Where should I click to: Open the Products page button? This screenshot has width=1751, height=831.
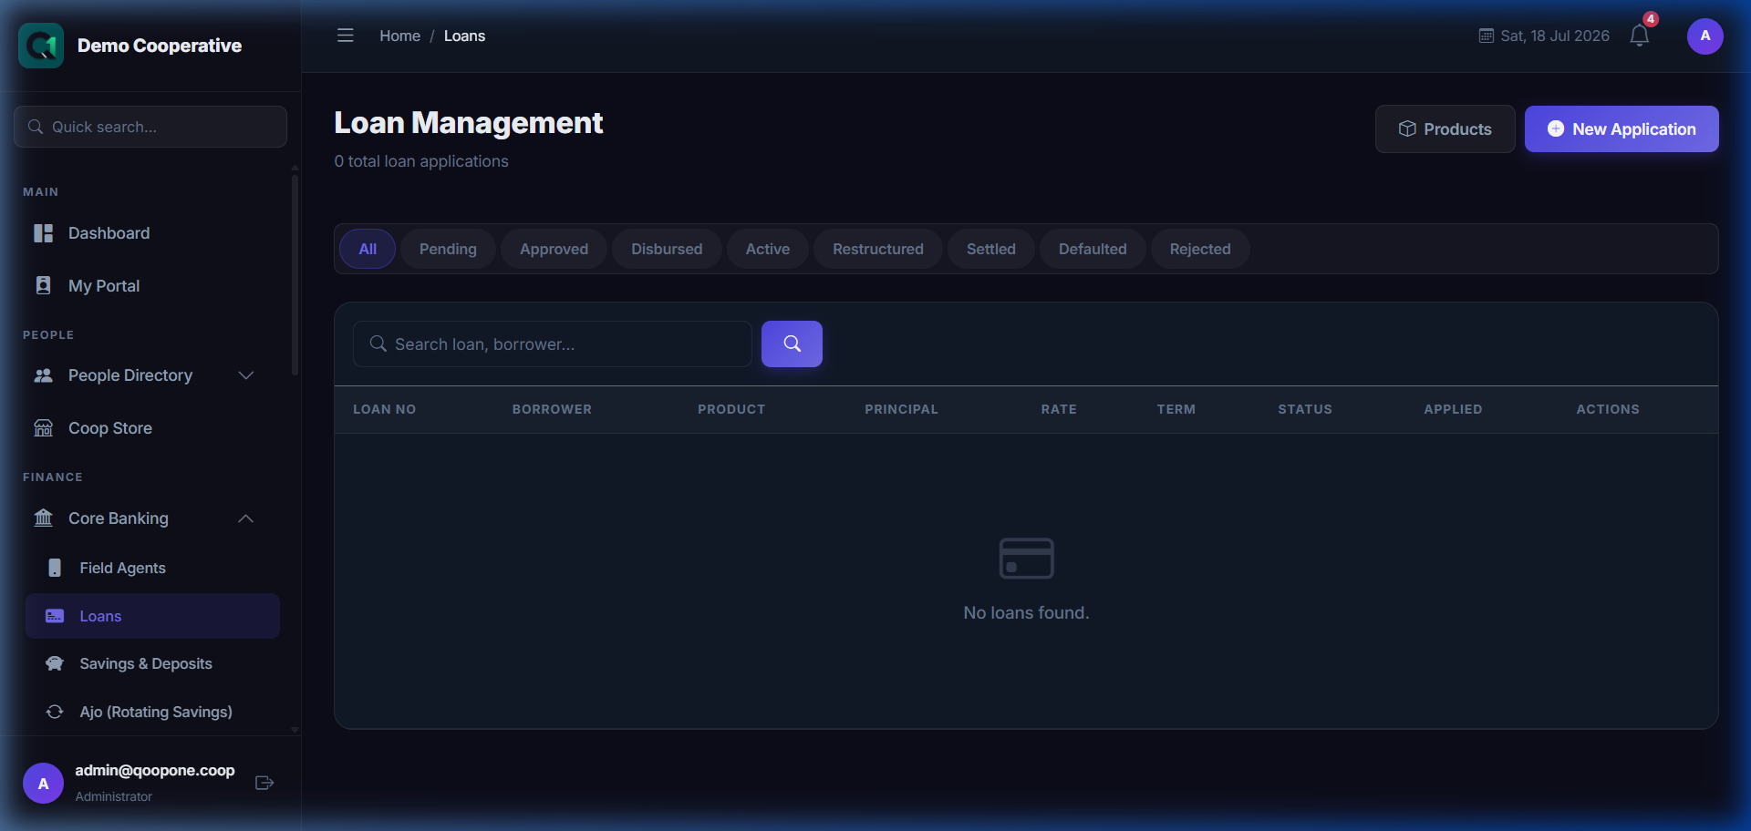coord(1445,128)
